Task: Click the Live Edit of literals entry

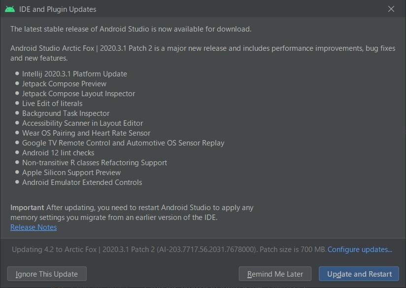Action: pyautogui.click(x=52, y=104)
